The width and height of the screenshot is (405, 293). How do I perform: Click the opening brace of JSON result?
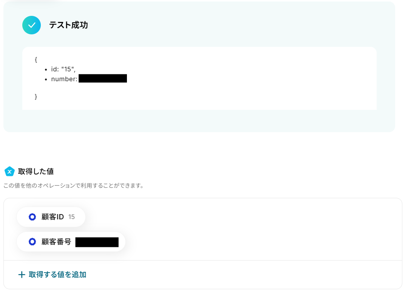(36, 60)
